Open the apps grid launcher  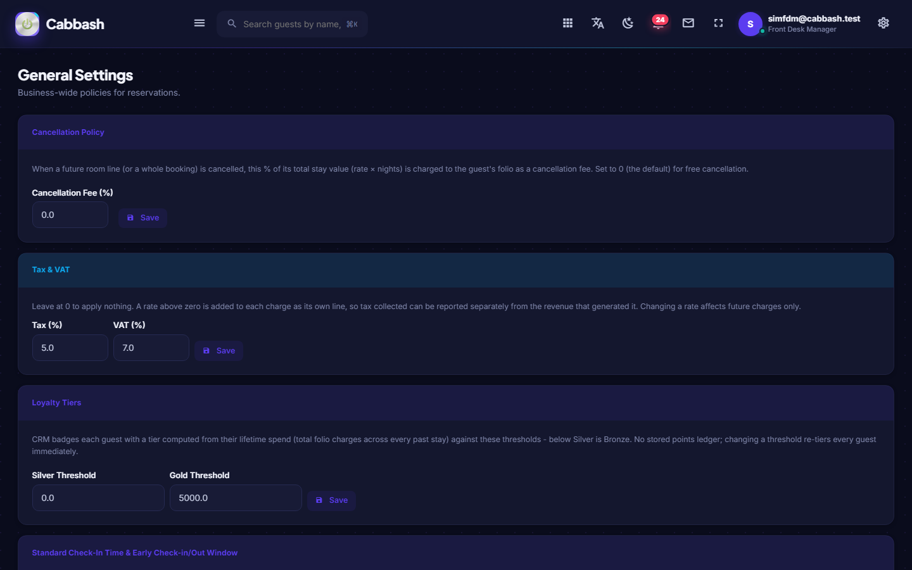pos(567,23)
